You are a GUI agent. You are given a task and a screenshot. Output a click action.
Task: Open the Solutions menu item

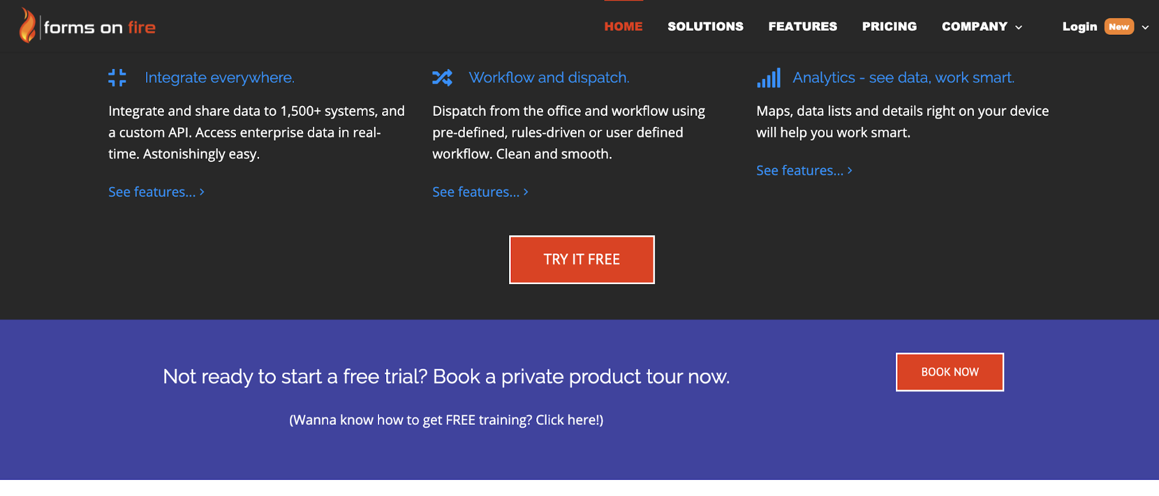coord(705,27)
